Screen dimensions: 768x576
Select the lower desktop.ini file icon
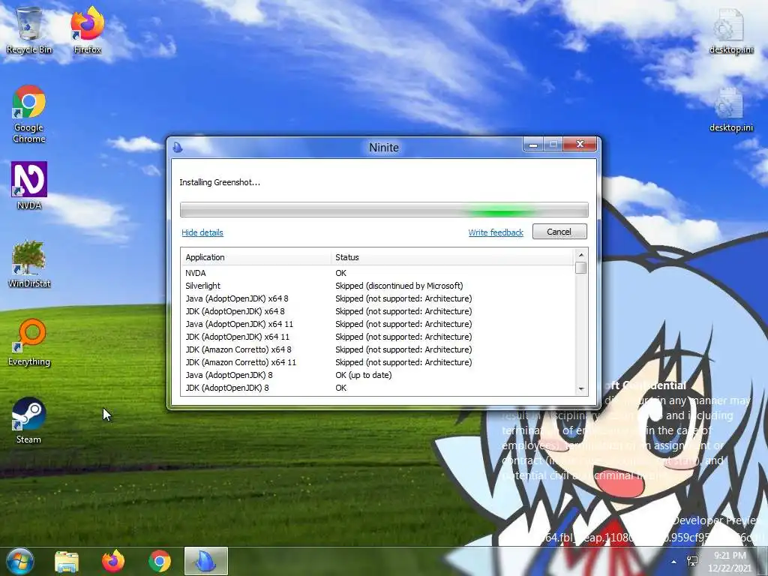click(731, 109)
